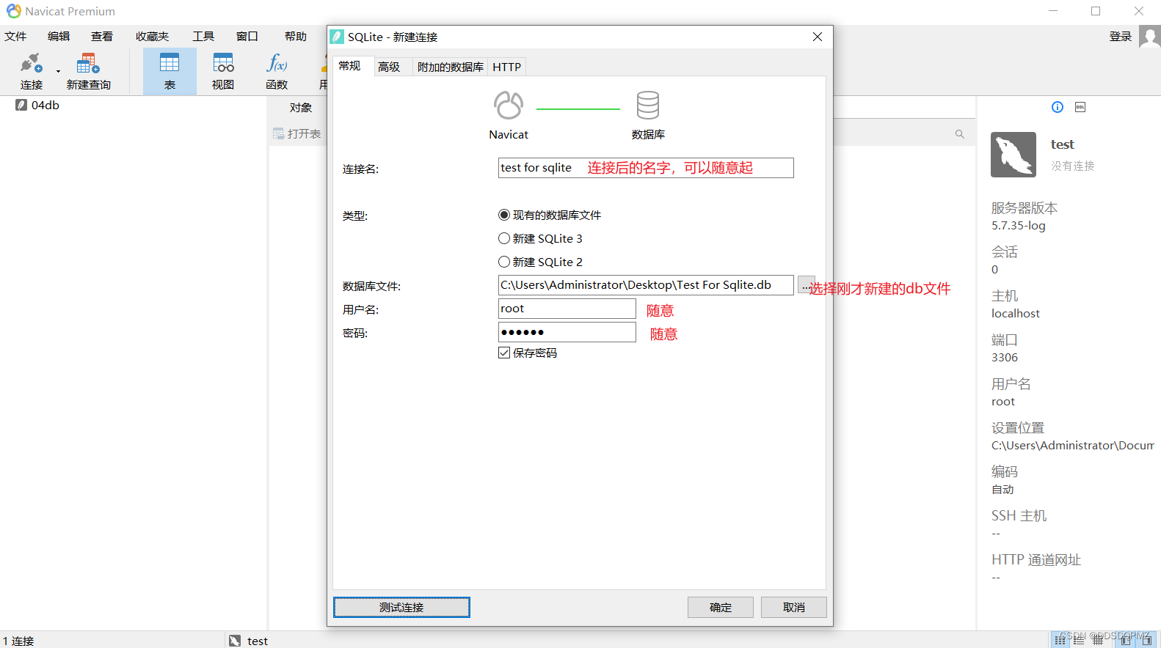Select the 04db connection in the tree
This screenshot has height=648, width=1161.
37,106
